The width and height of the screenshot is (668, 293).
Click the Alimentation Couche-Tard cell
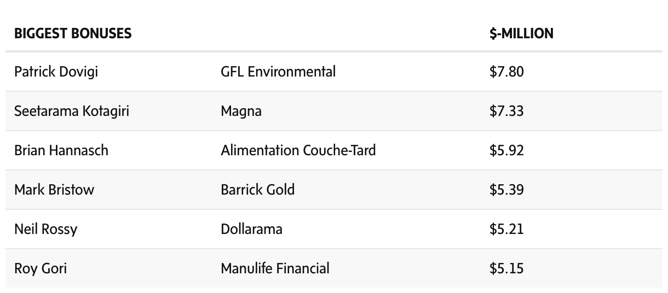[298, 150]
